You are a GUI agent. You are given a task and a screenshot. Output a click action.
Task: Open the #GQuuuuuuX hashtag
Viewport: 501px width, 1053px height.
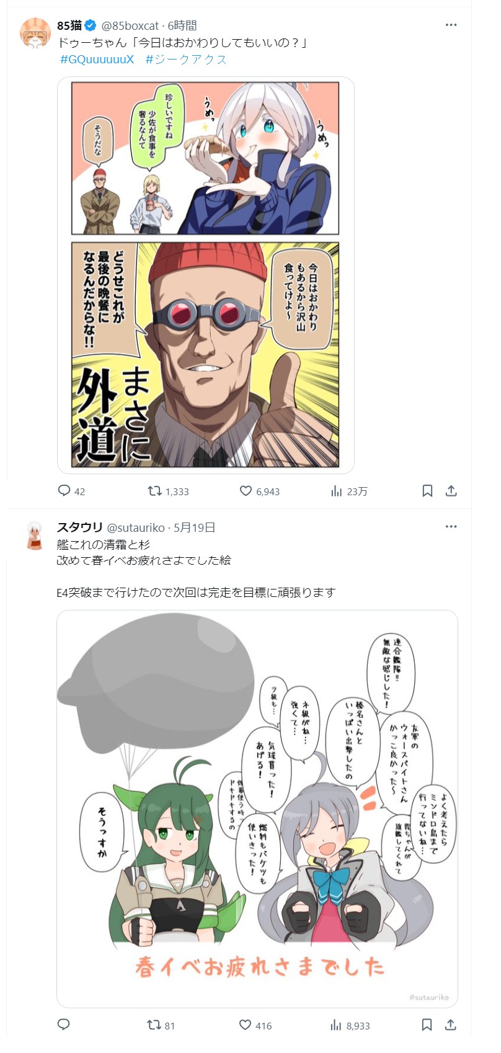click(x=97, y=60)
